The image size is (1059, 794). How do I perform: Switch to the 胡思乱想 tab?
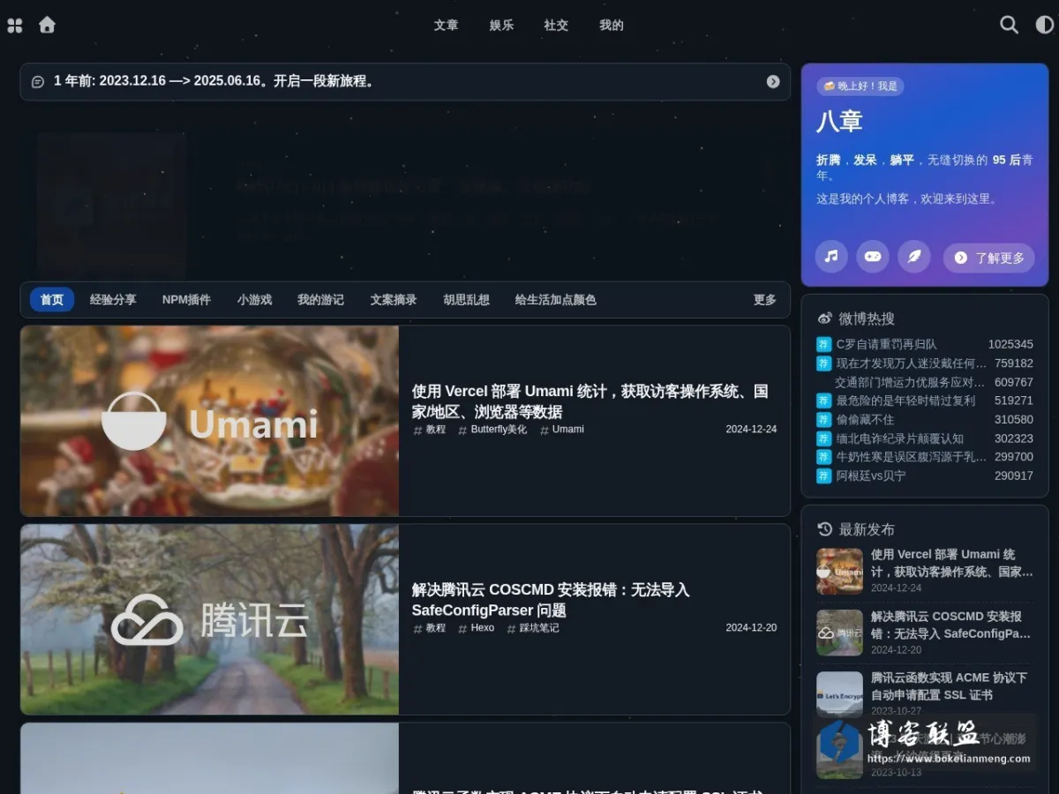(466, 300)
